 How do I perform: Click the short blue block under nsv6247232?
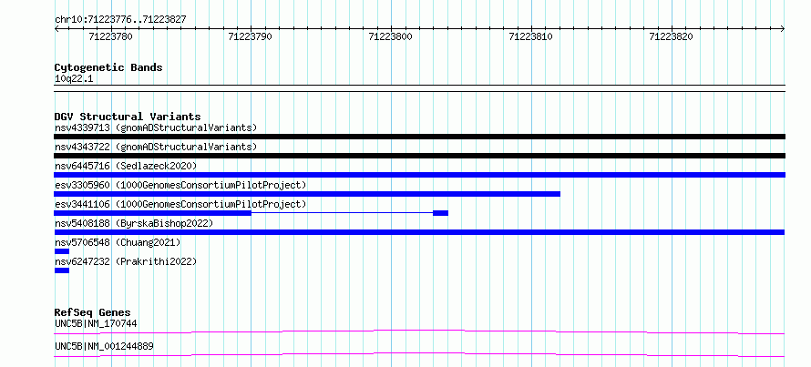[62, 270]
